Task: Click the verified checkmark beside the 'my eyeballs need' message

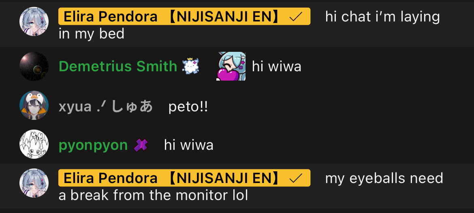Action: click(296, 179)
